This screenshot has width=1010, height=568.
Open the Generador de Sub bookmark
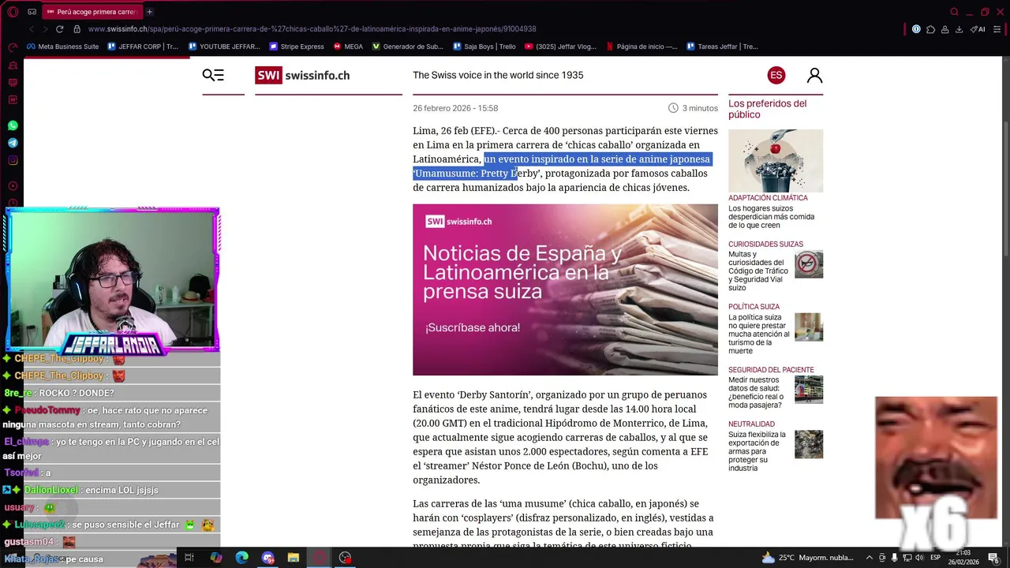point(408,47)
